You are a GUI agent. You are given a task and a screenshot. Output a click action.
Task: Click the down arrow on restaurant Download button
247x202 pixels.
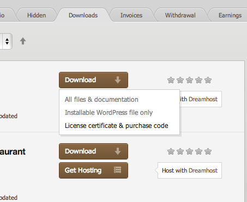click(x=118, y=151)
